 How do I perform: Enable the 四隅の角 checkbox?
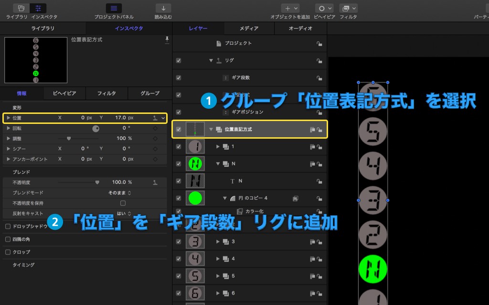(8, 239)
